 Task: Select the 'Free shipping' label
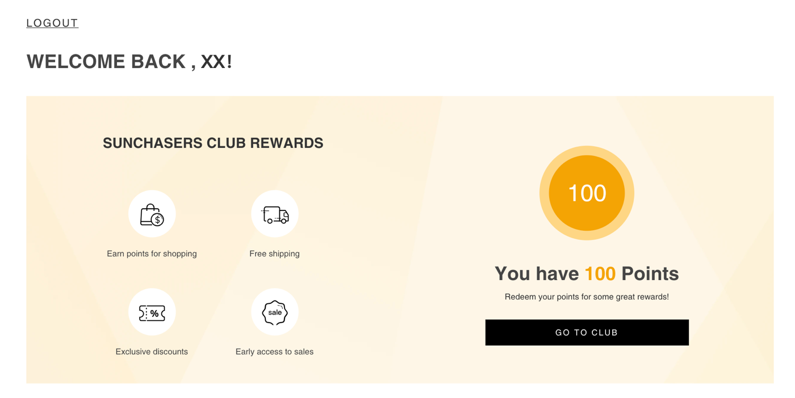pyautogui.click(x=274, y=253)
